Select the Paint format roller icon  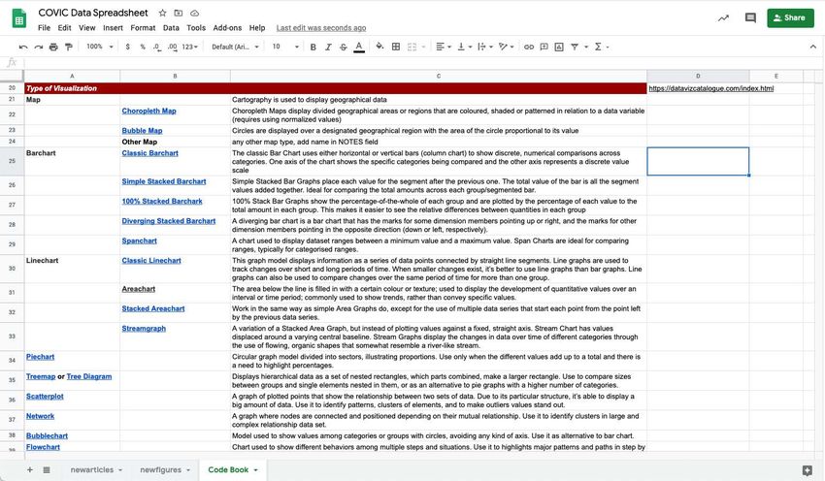pos(68,47)
